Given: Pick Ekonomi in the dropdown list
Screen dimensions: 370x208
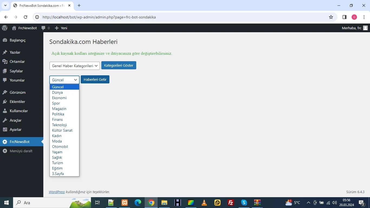Looking at the screenshot, I should click(64, 98).
